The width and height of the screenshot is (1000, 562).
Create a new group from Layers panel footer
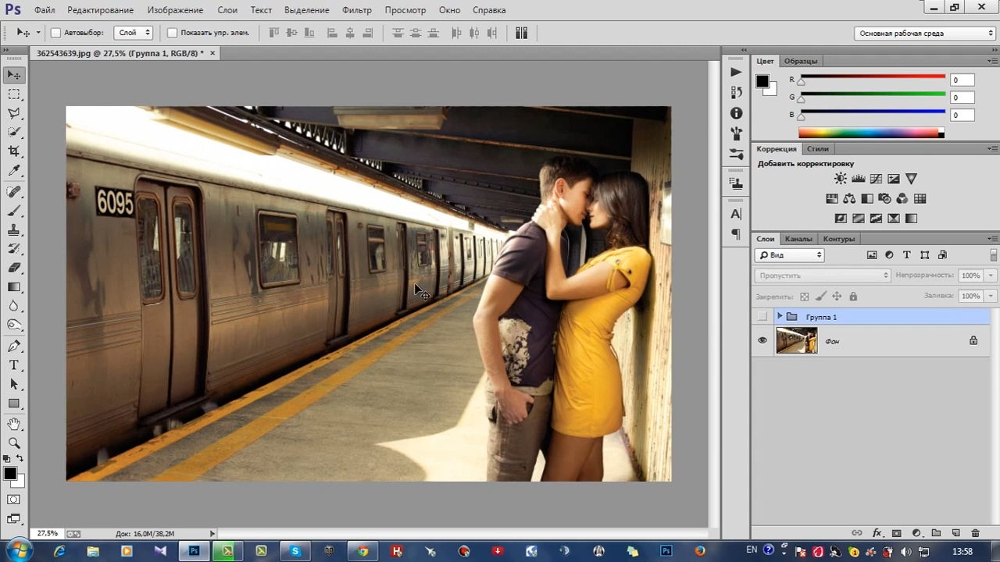tap(936, 533)
